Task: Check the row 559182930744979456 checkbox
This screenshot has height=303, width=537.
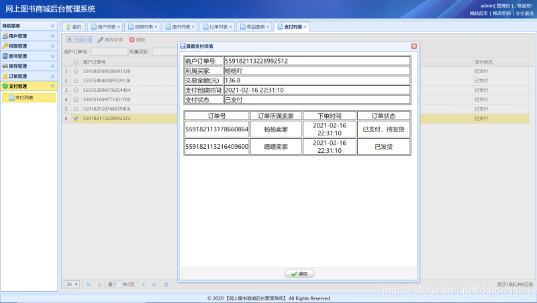Action: click(76, 109)
